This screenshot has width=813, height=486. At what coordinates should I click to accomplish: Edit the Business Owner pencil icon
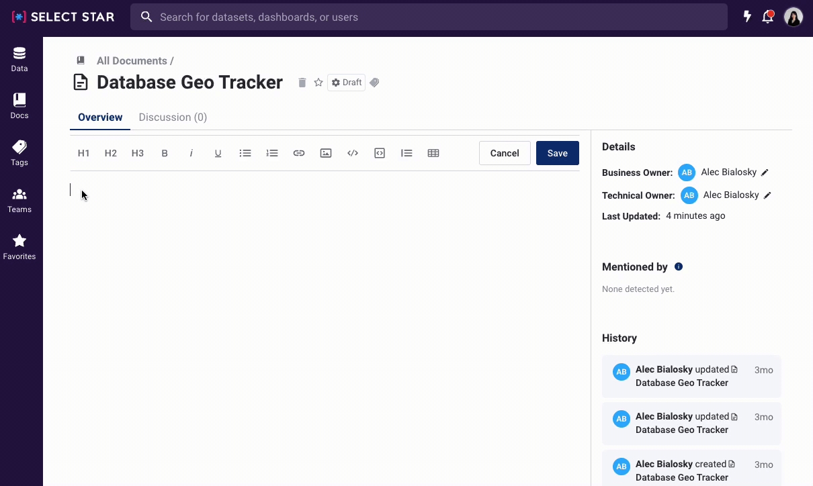[x=765, y=173]
